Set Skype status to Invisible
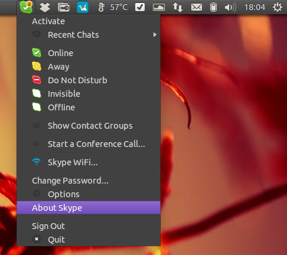Screen dimensions: 287x255 [89, 94]
